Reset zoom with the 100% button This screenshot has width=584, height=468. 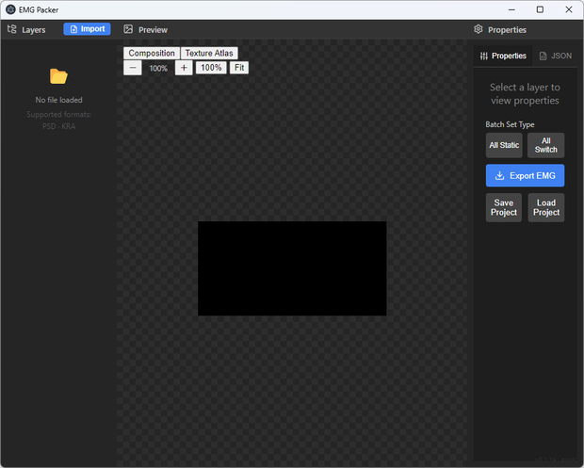tap(211, 68)
